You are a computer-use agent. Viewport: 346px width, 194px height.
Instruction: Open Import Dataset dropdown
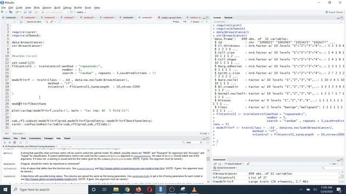coord(234,164)
